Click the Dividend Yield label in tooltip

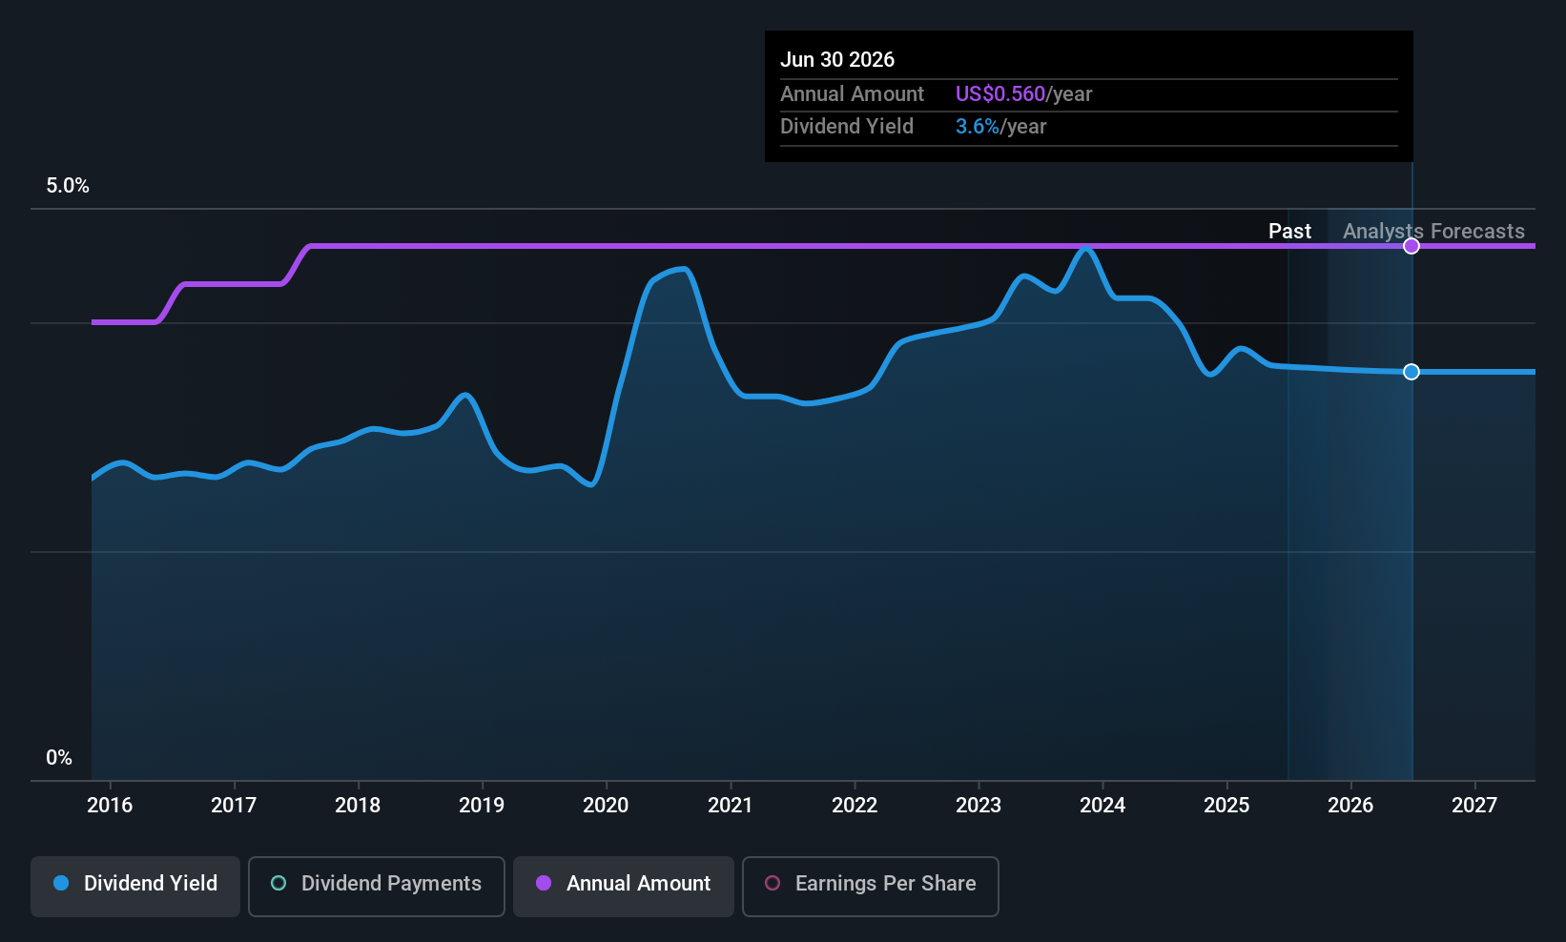coord(847,127)
